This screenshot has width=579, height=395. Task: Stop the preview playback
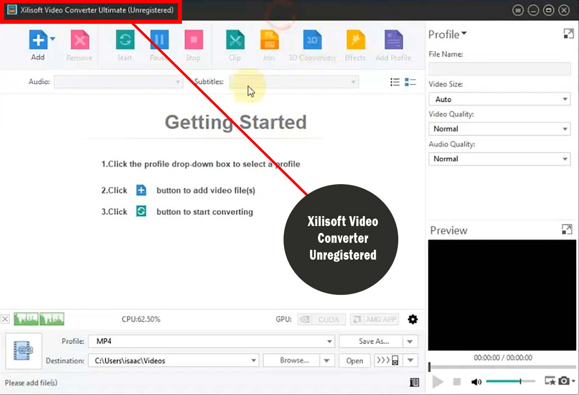[457, 382]
